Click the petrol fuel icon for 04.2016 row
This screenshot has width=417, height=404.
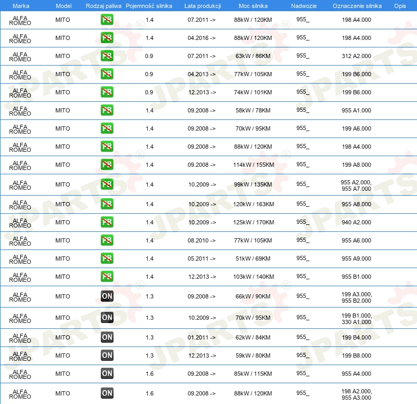coord(107,38)
